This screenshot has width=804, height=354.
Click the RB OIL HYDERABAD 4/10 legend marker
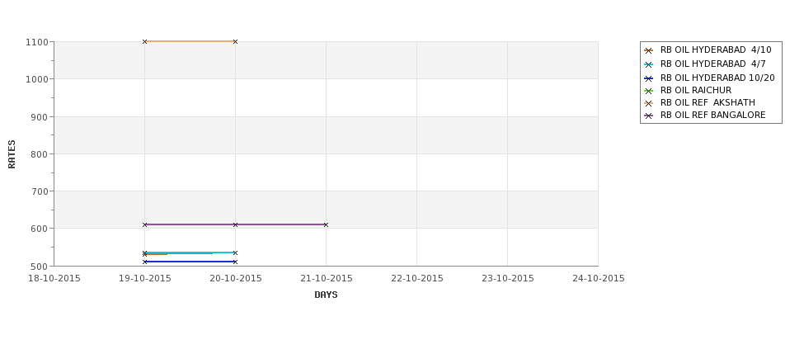(x=649, y=50)
